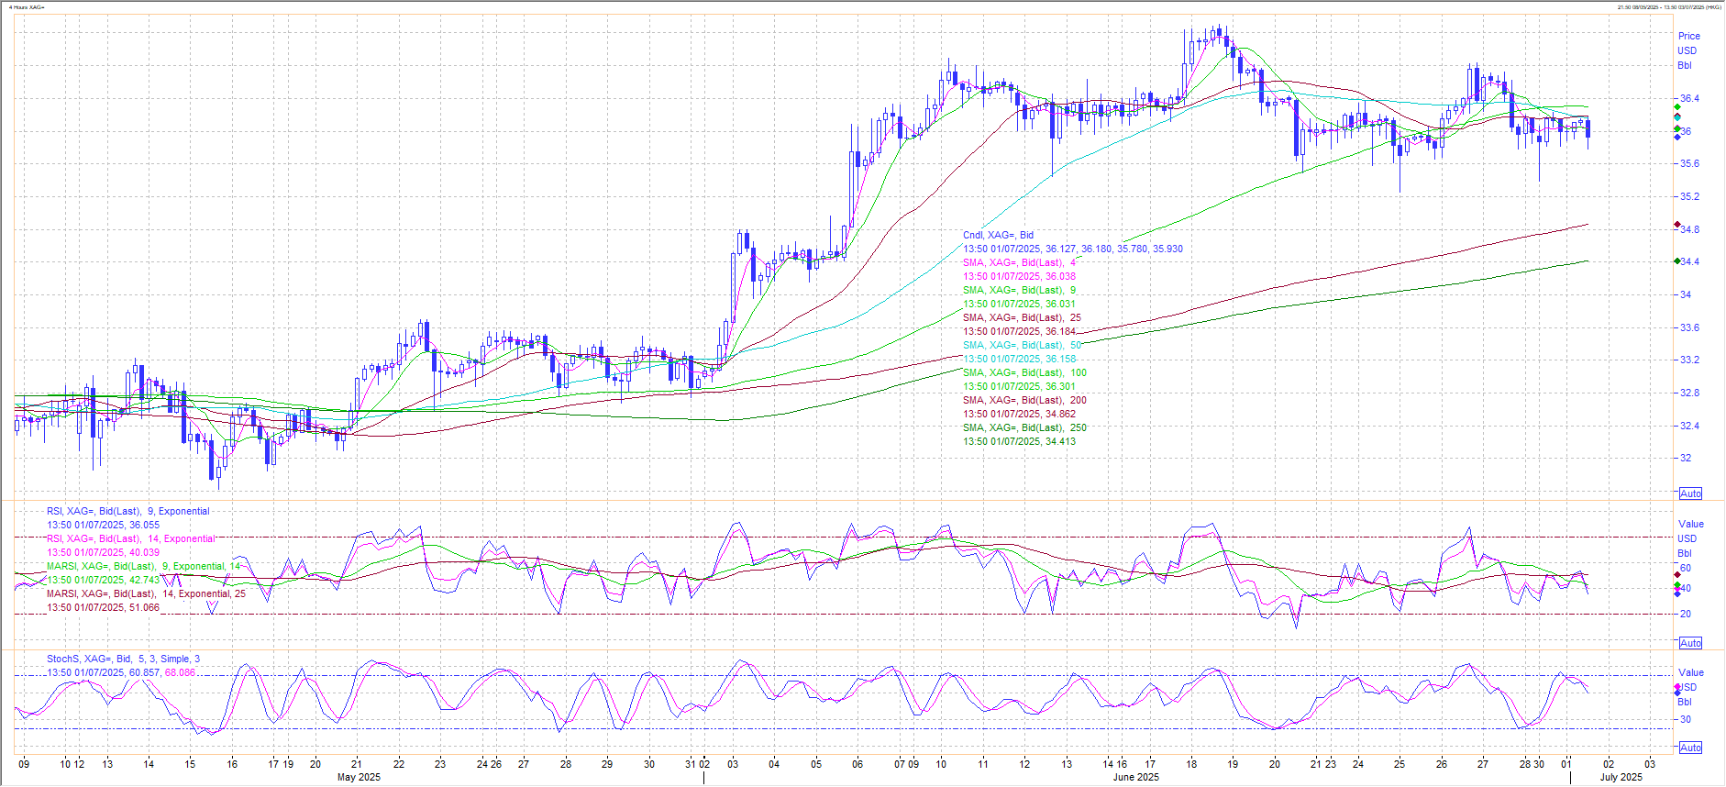Select the 'SMA, XAG=, Bid(Last), 50' legend label
Screen dimensions: 1726x787
tap(1022, 345)
